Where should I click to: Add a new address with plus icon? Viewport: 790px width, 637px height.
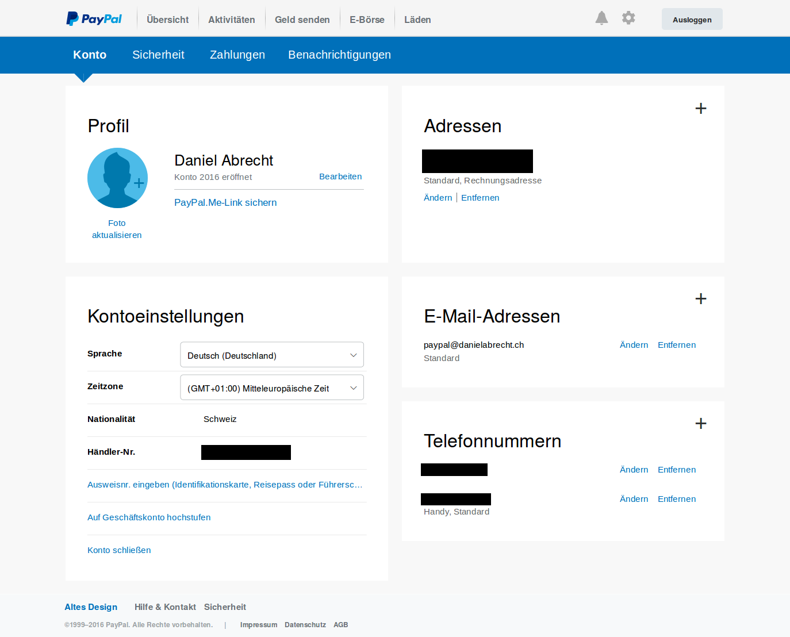point(701,108)
